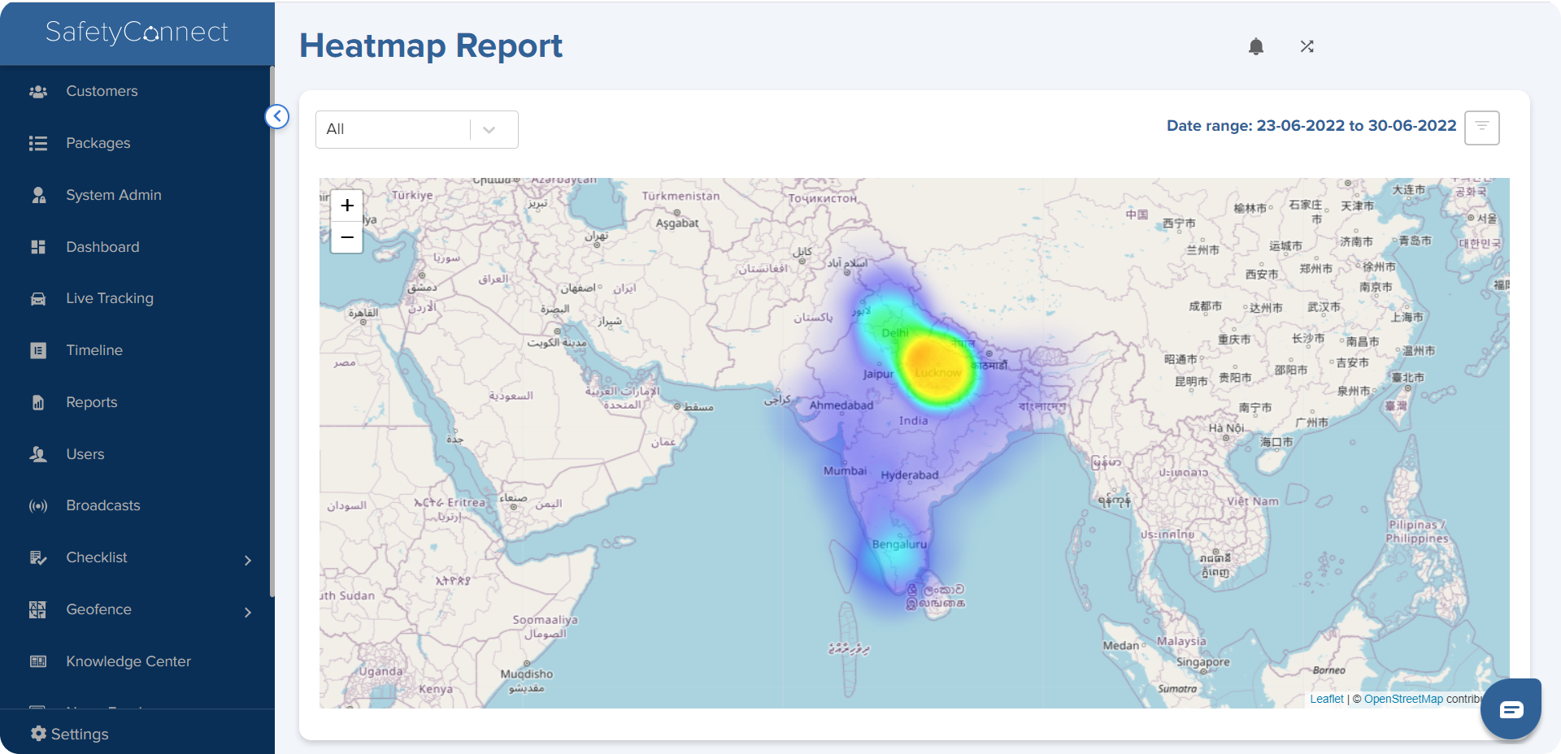Click the Customers group icon in sidebar

(x=38, y=92)
